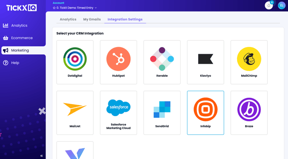Click the MailChimp label
The width and height of the screenshot is (288, 159).
pos(249,76)
